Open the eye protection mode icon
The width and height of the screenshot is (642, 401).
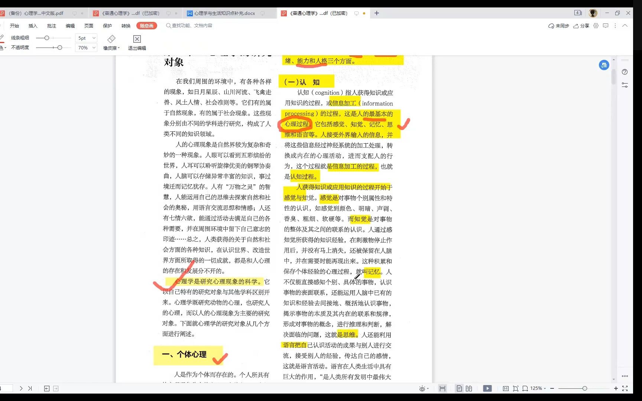422,389
